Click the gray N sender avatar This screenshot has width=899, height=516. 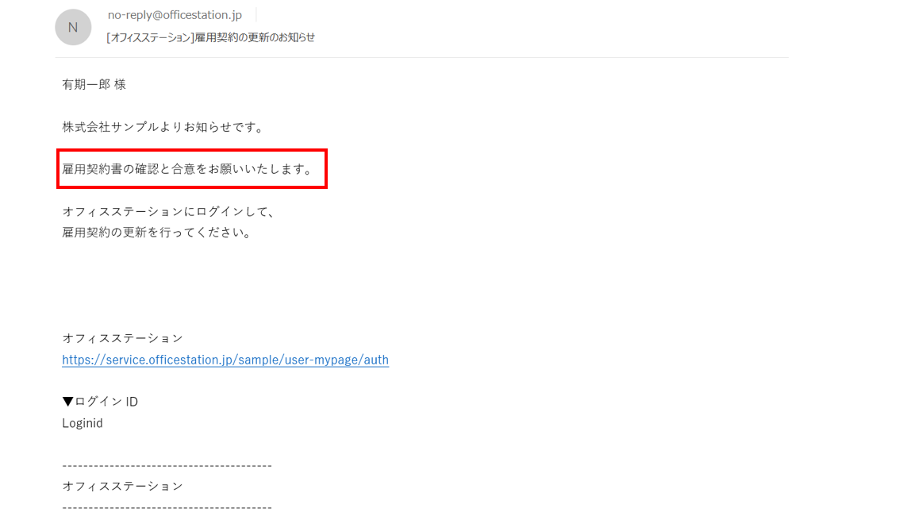[x=73, y=27]
